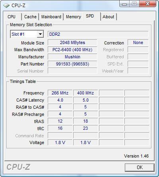Click the Module Size label
This screenshot has height=177, width=159.
tap(33, 43)
